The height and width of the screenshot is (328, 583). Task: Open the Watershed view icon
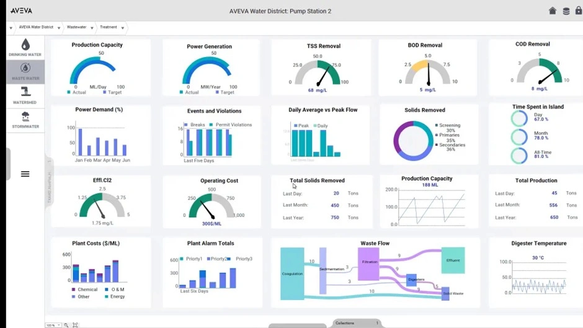[x=25, y=95]
